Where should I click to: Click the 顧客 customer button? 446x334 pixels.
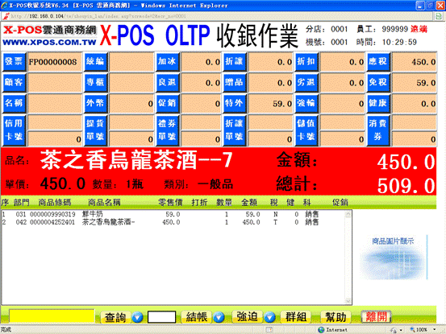tap(15, 82)
